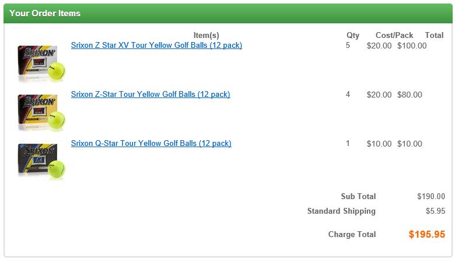Screen dimensions: 455x261
Task: Click the Total column header
Action: coord(434,35)
